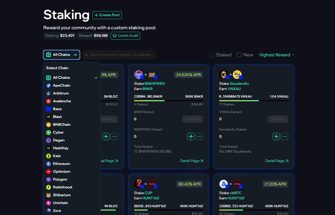Click the Ethereum chain icon
335x215 pixels.
click(48, 164)
